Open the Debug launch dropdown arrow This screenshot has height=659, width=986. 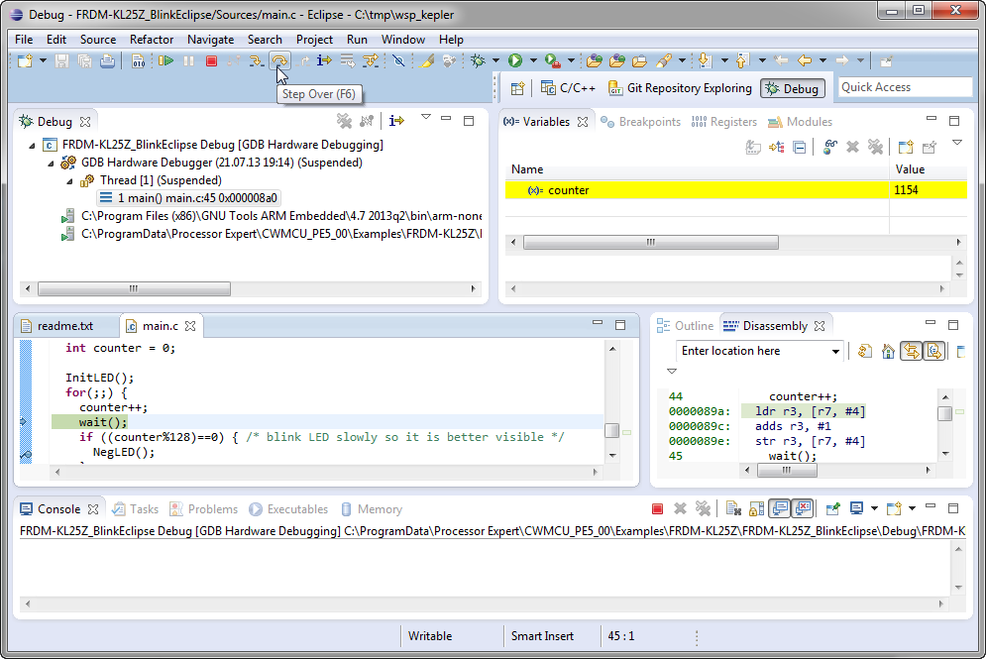[x=495, y=61]
